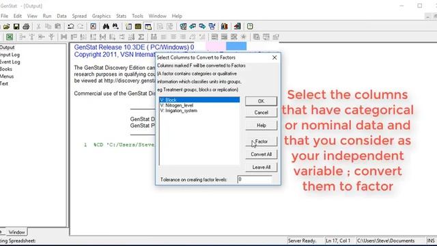Click the green spreadsheet icon in second toolbar
Viewport: 437px width, 246px height.
pyautogui.click(x=10, y=37)
